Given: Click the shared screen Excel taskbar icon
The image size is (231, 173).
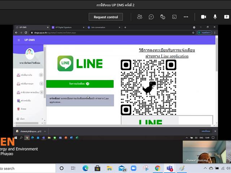Looking at the screenshot, I should (x=77, y=138).
